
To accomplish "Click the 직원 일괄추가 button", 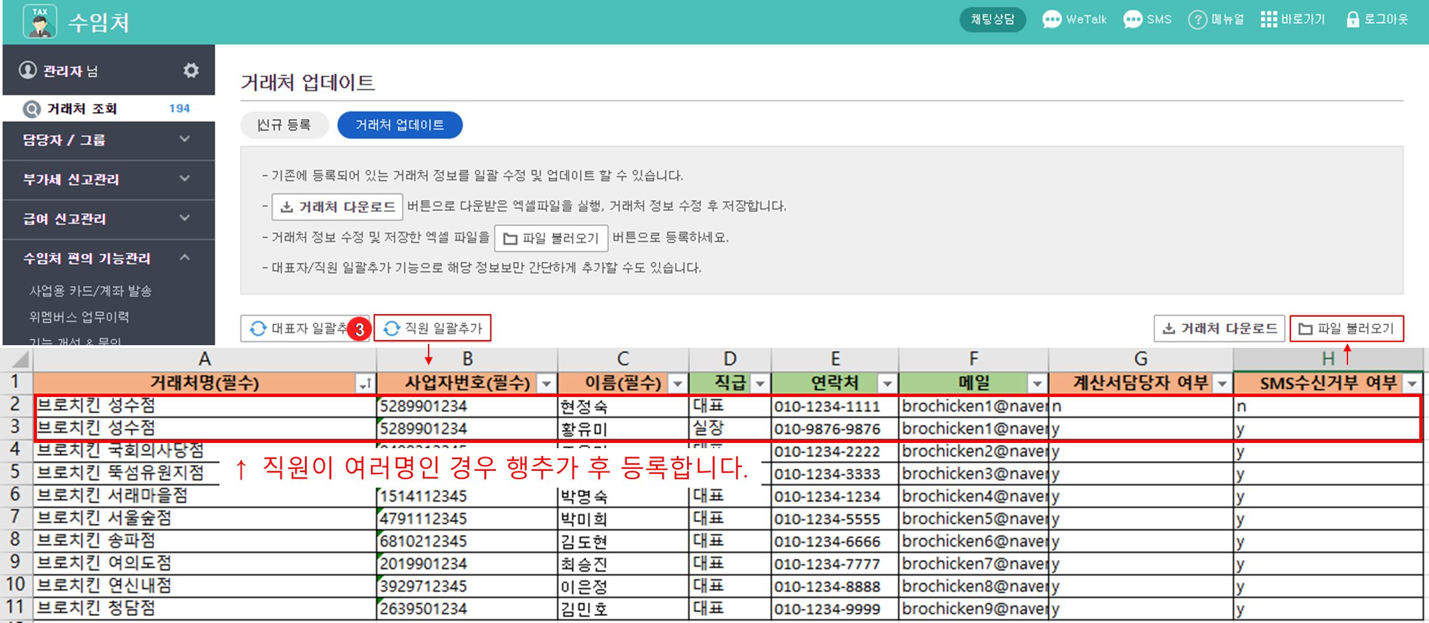I will tap(433, 328).
